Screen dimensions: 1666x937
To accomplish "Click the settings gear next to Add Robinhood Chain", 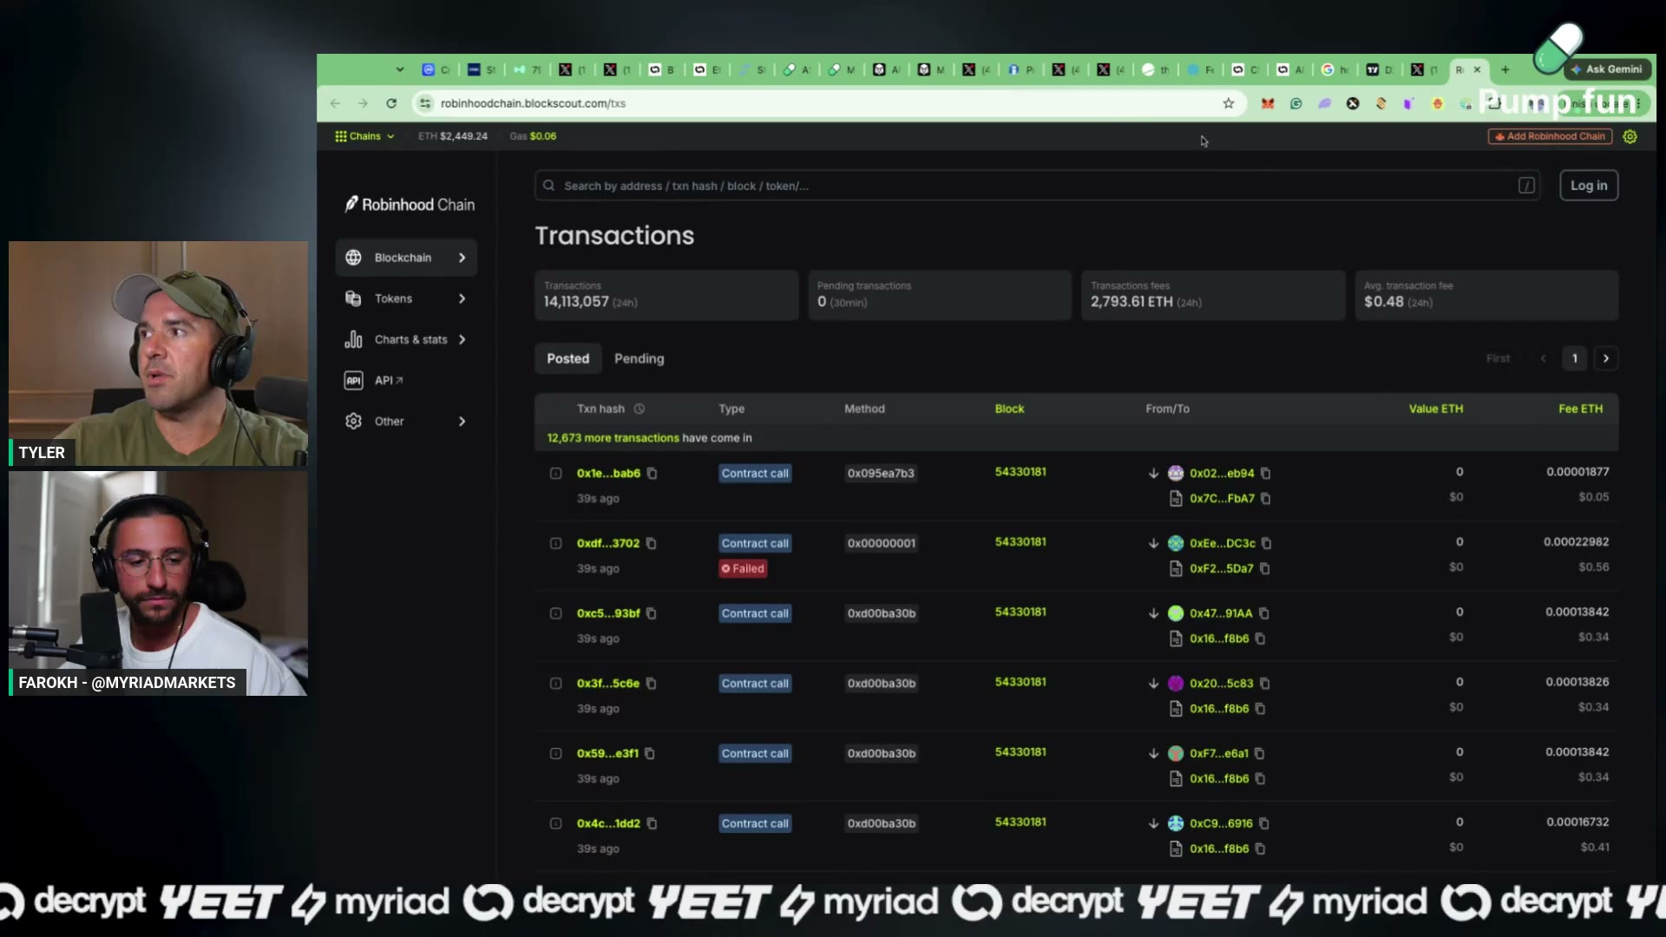I will pyautogui.click(x=1630, y=136).
